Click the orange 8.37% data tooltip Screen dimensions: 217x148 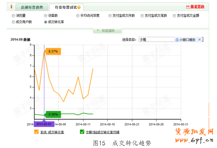(x=53, y=51)
